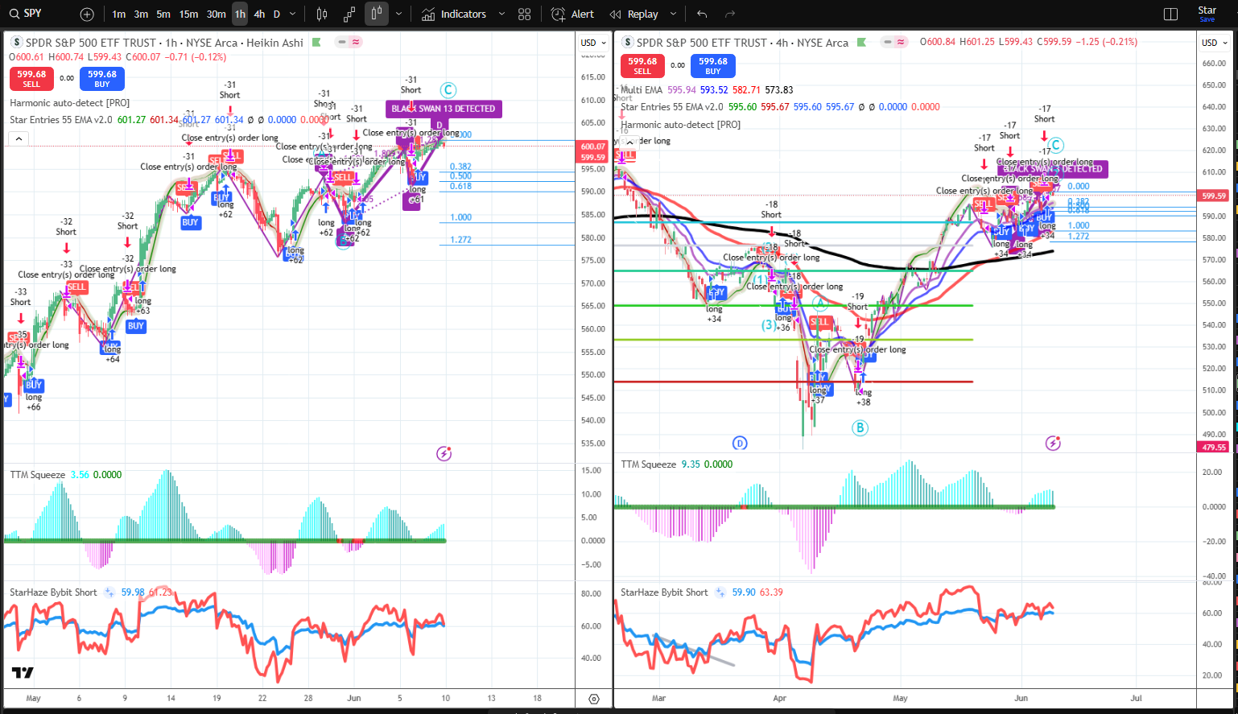Expand the Replay dropdown arrow

pyautogui.click(x=673, y=14)
